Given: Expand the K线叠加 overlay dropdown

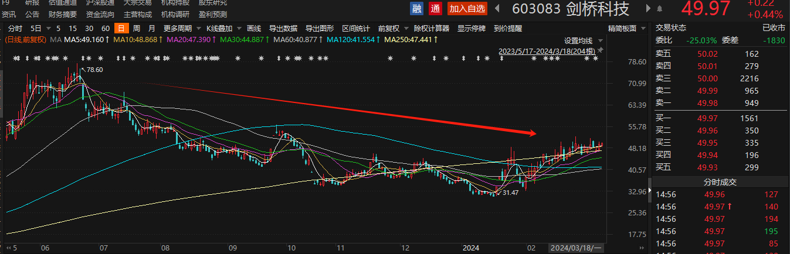Looking at the screenshot, I should pyautogui.click(x=238, y=29).
